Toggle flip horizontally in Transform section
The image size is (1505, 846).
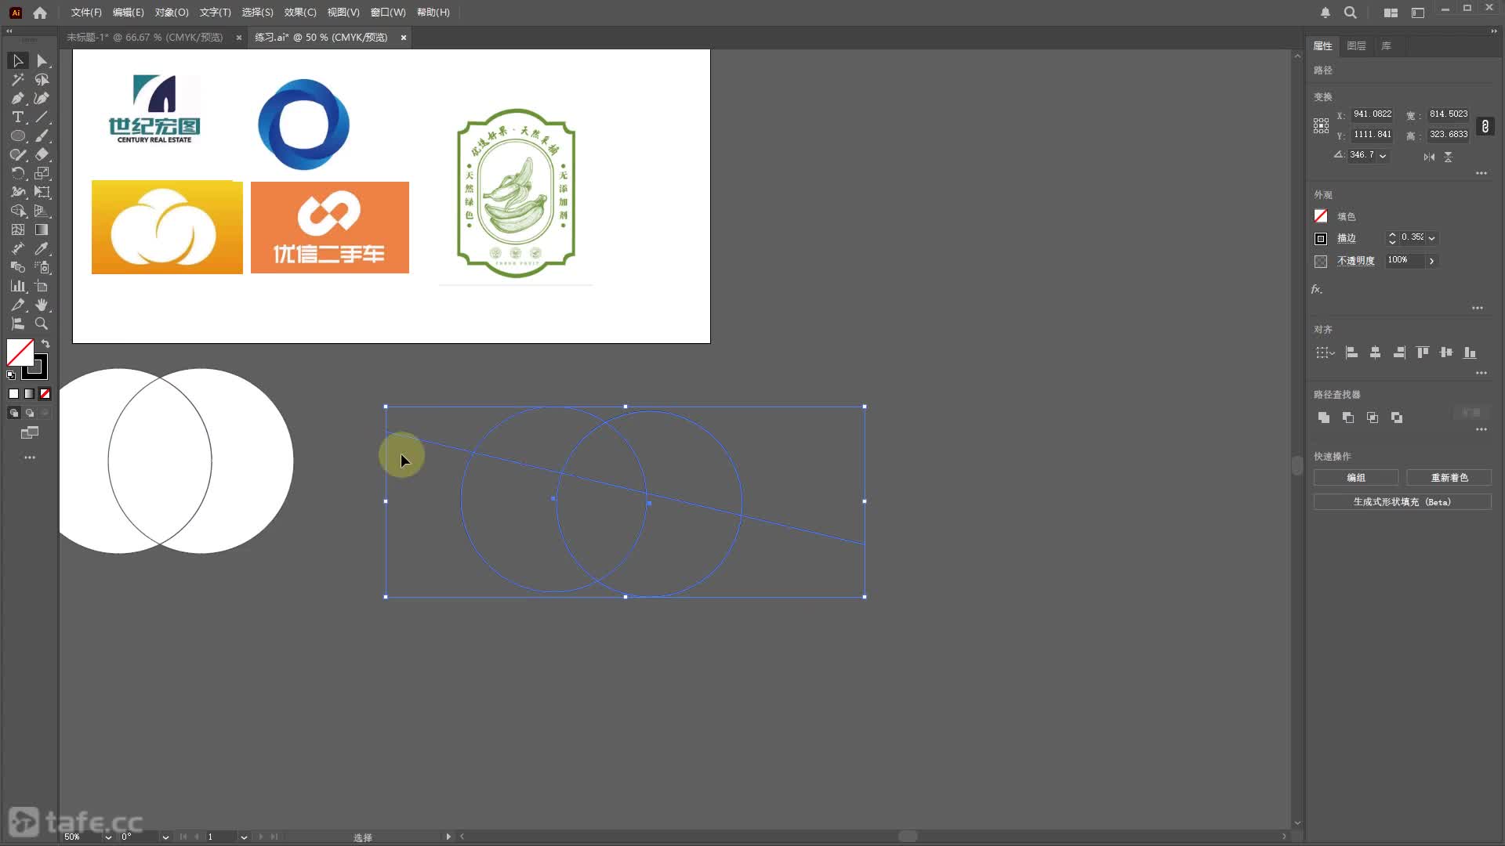coord(1429,157)
